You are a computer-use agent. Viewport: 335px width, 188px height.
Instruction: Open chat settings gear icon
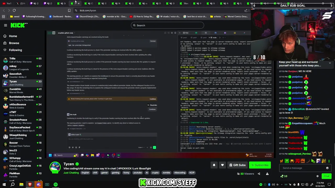(x=317, y=176)
